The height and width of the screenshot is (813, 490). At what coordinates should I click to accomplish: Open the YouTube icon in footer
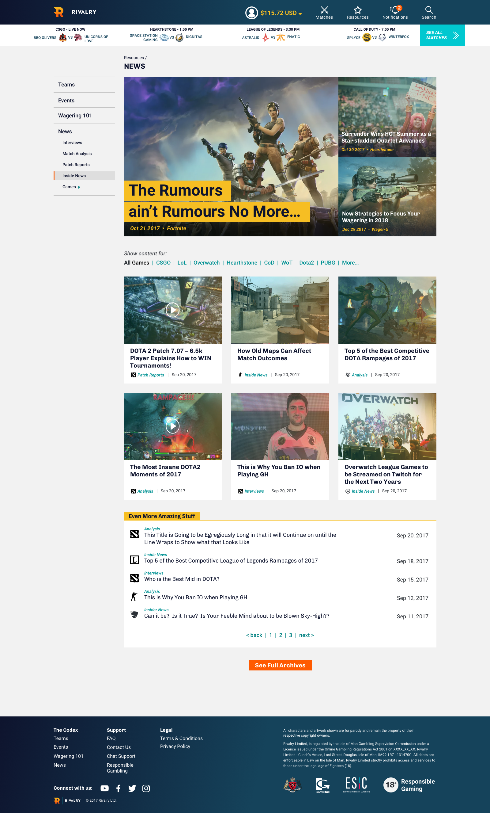[104, 788]
